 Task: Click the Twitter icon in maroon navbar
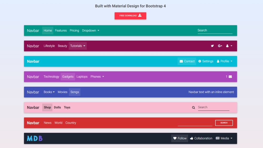(212, 46)
